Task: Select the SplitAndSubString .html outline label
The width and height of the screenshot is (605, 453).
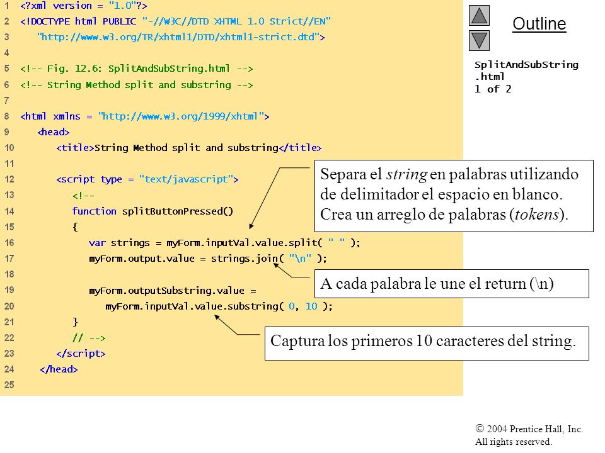Action: 526,70
